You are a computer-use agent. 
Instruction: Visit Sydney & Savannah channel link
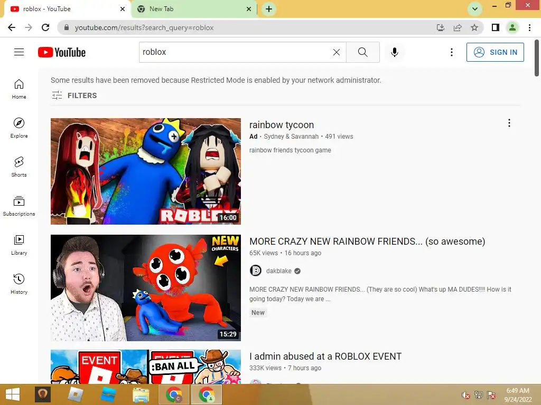(x=291, y=137)
